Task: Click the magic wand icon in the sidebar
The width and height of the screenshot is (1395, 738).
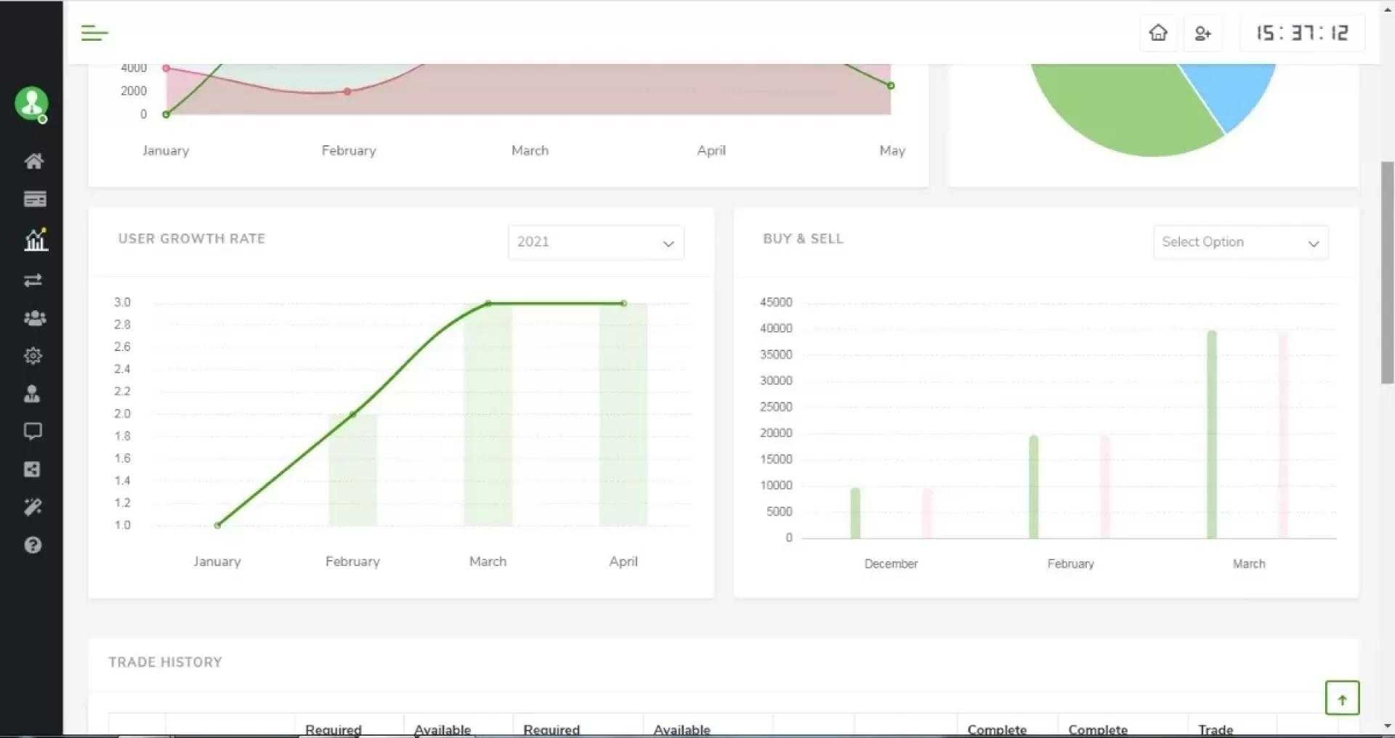Action: point(33,507)
